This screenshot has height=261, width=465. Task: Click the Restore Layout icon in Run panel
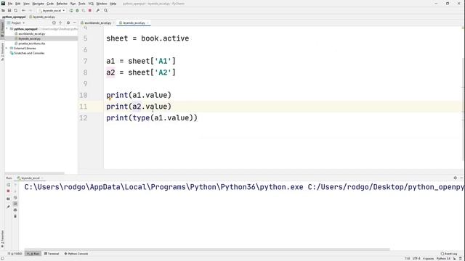(8, 199)
